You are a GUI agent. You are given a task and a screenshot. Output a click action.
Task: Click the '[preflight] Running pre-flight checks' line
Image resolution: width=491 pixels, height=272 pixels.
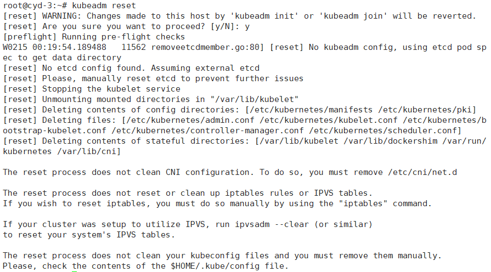(94, 37)
